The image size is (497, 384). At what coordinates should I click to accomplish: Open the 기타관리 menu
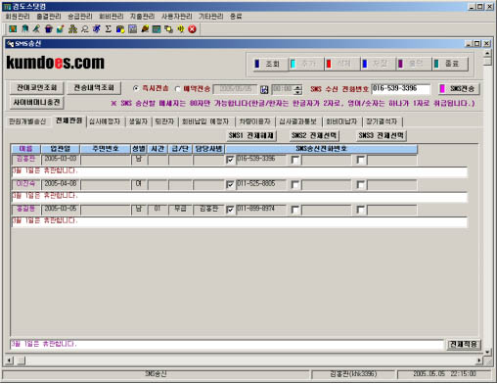(211, 17)
